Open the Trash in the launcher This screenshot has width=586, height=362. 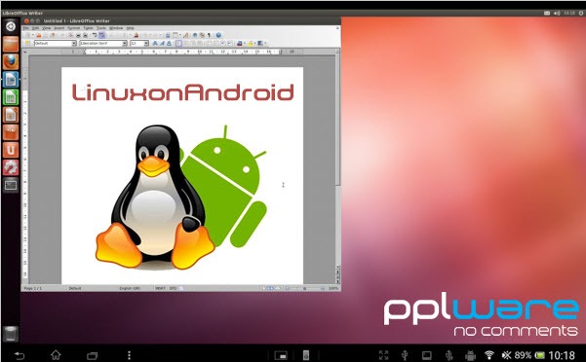[x=11, y=334]
